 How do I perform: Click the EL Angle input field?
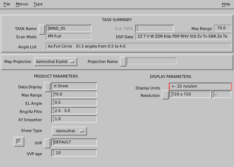coord(74,103)
